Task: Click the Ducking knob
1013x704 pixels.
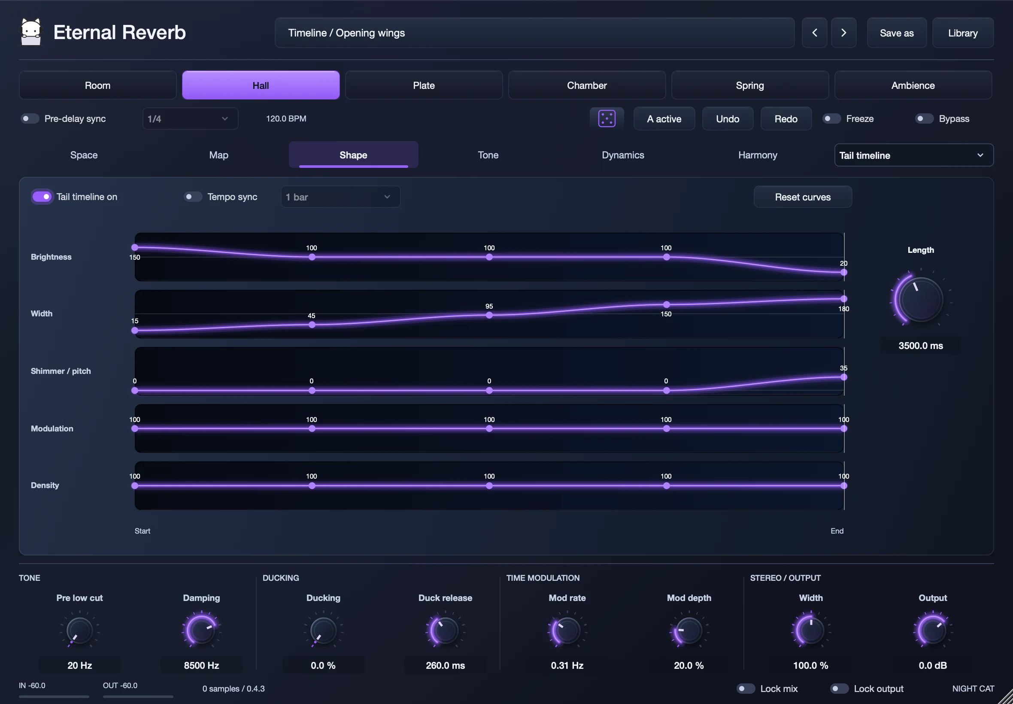Action: tap(323, 631)
